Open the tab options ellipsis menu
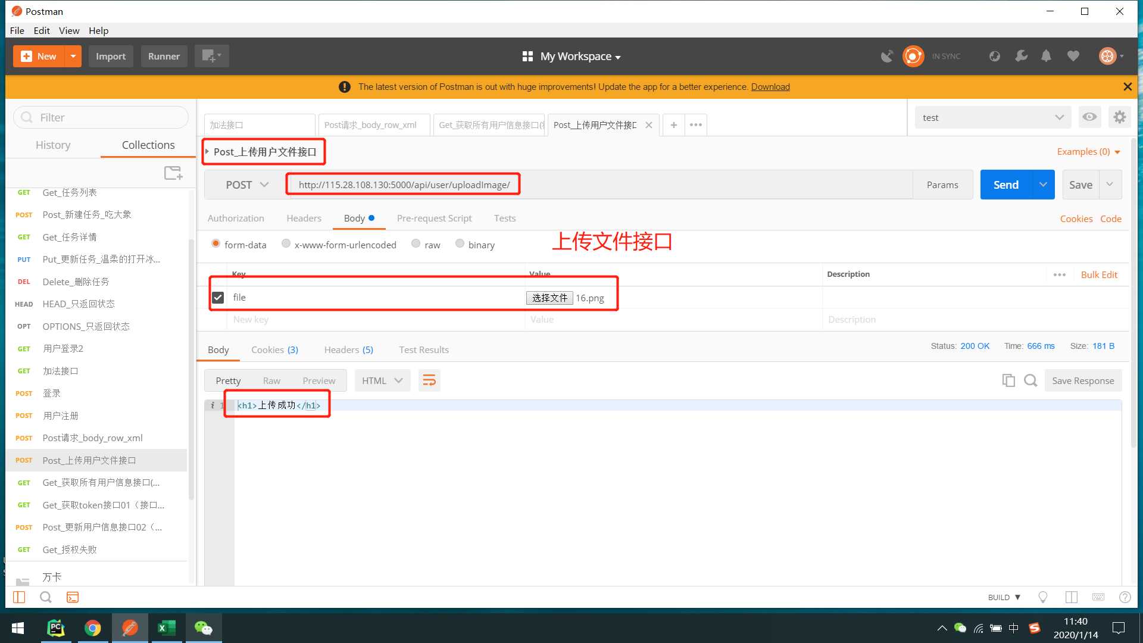The image size is (1143, 643). pyautogui.click(x=695, y=125)
